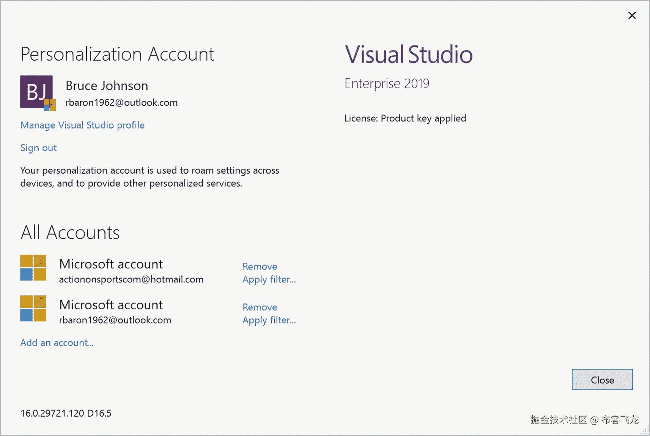Add an account to Visual Studio
The width and height of the screenshot is (650, 436).
click(x=57, y=343)
